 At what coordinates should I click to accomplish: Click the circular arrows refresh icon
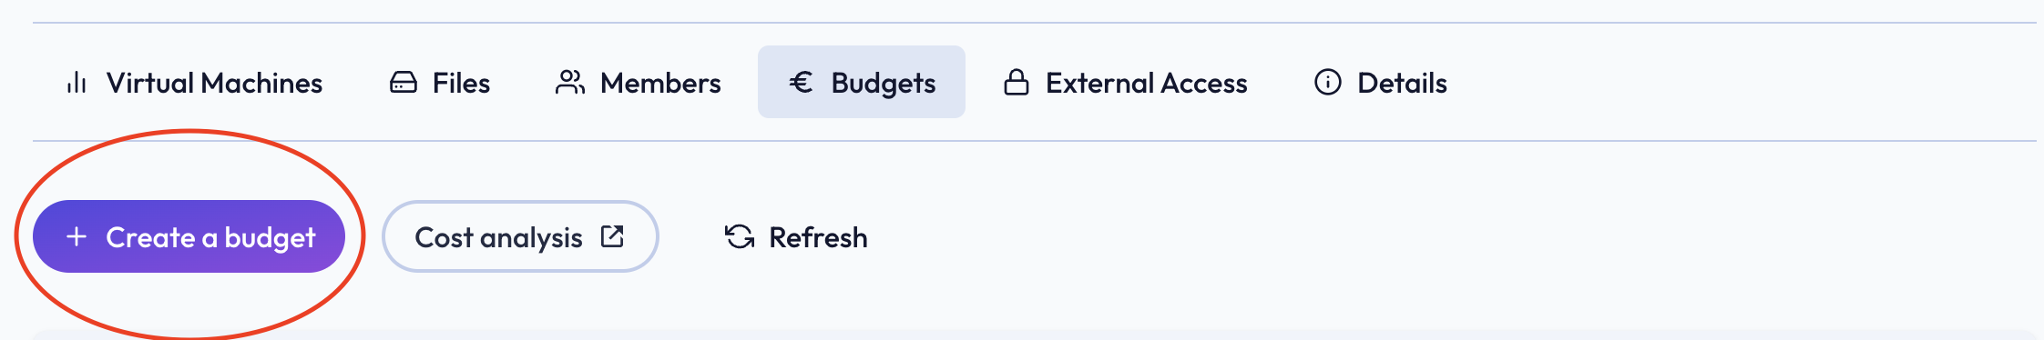(x=740, y=236)
